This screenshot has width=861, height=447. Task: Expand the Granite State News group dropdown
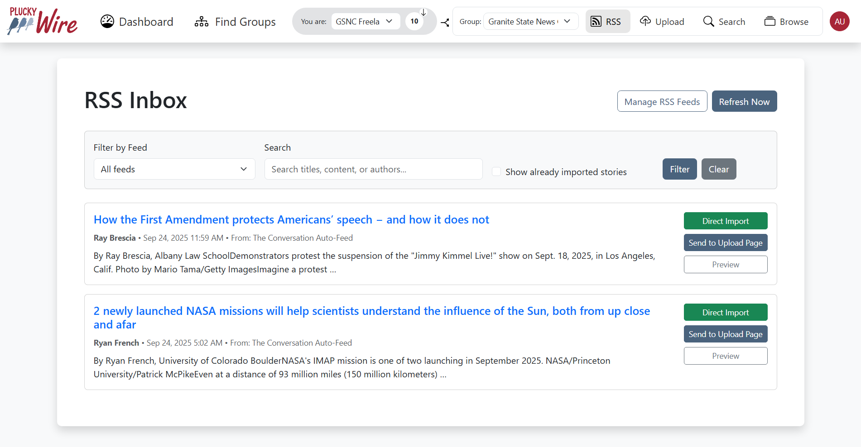pyautogui.click(x=530, y=21)
